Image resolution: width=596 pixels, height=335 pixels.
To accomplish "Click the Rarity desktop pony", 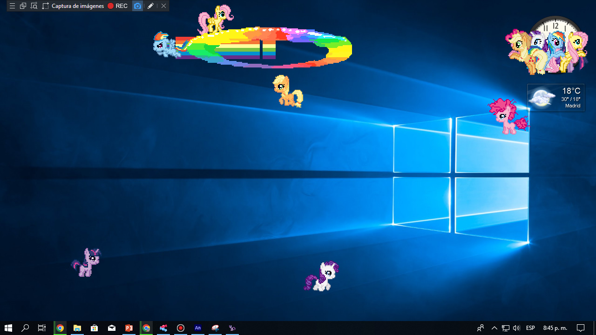I will click(321, 276).
